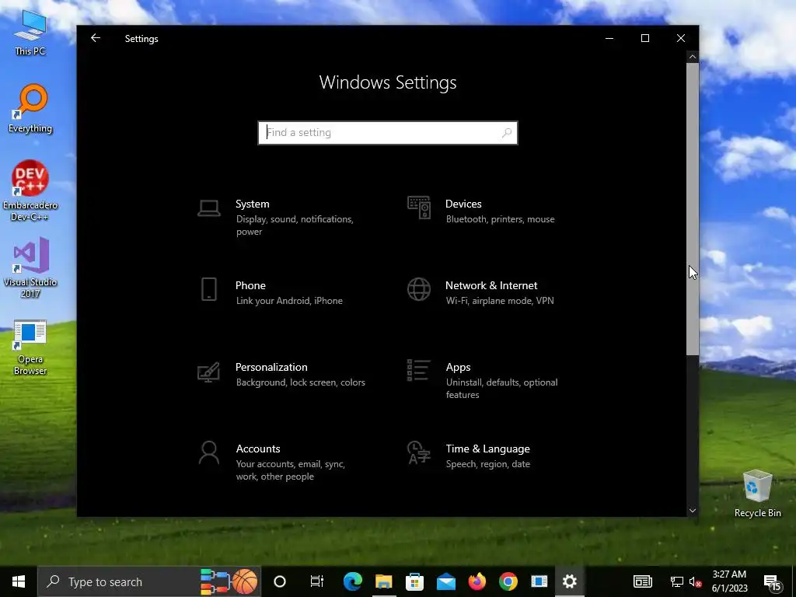Select the Visual Studio 2017 desktop shortcut

pyautogui.click(x=30, y=267)
